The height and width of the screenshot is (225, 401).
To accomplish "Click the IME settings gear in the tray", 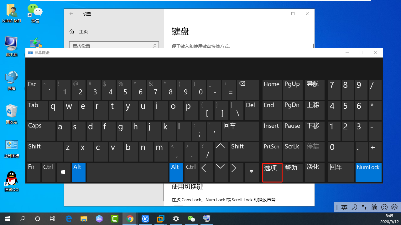I will [x=394, y=207].
